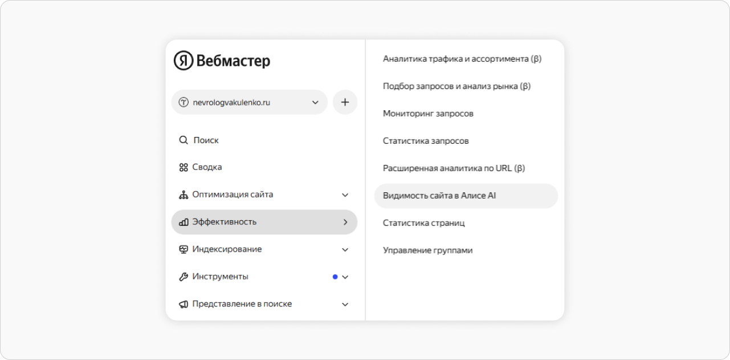
Task: Add a new site with the plus button
Action: pos(345,102)
